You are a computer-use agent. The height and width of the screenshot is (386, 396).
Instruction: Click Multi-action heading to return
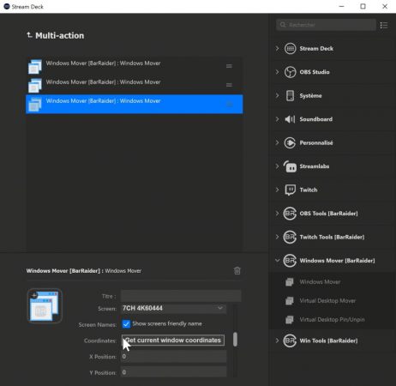[x=59, y=35]
